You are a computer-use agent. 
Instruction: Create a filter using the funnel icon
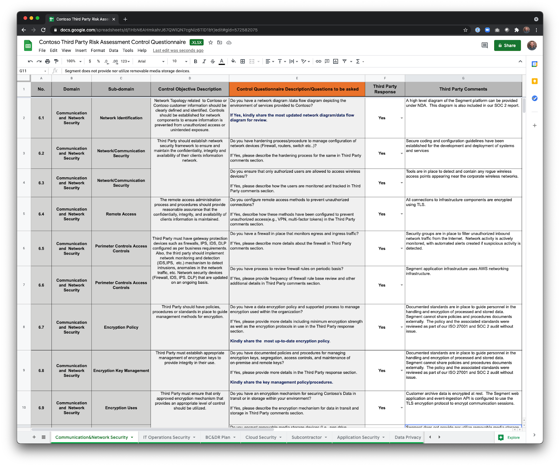pyautogui.click(x=344, y=61)
